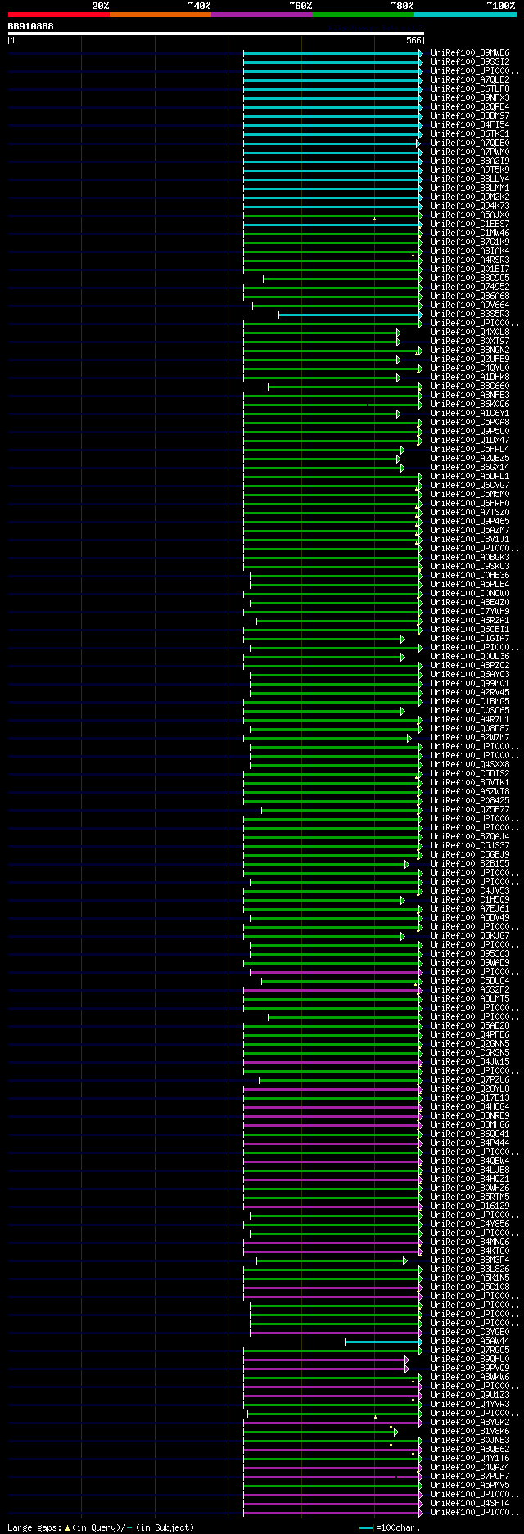Select hit label UniRef100_Q4X0L8

click(470, 332)
